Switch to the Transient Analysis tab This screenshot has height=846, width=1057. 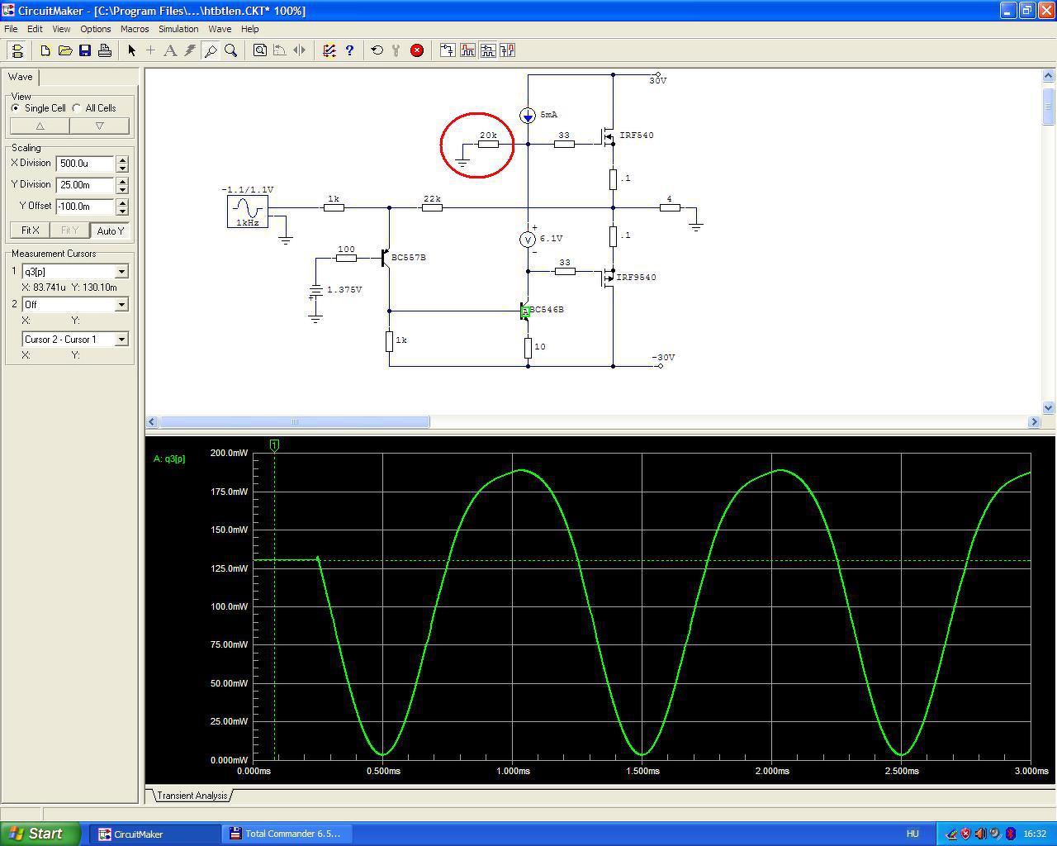[192, 796]
